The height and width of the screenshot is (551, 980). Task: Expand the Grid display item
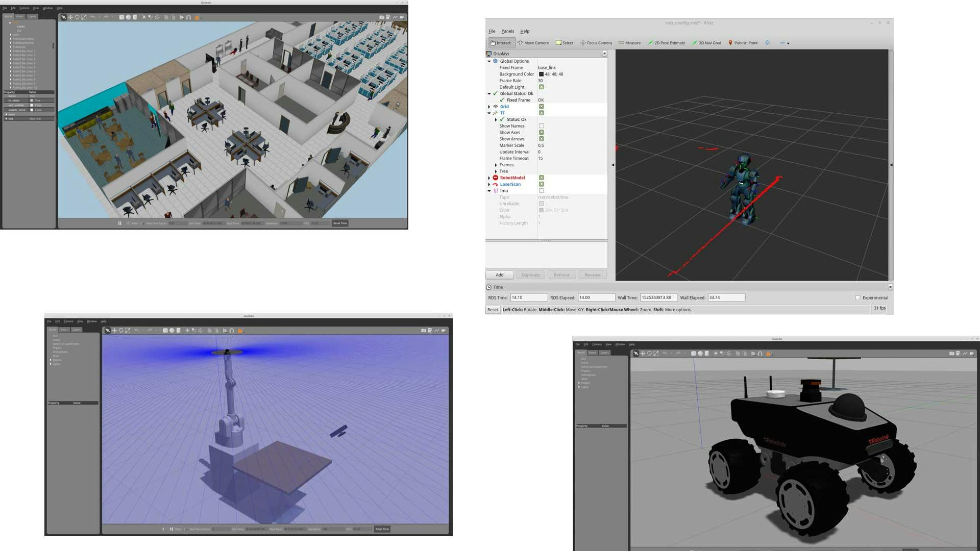point(489,107)
